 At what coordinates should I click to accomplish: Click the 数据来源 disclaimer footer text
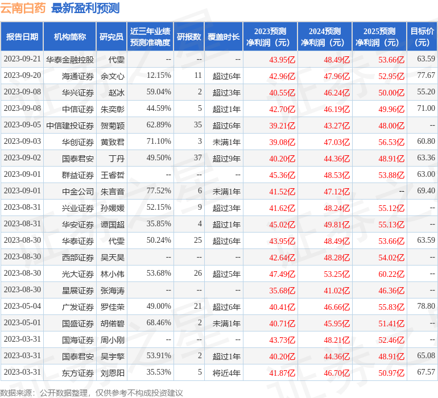pos(92,393)
